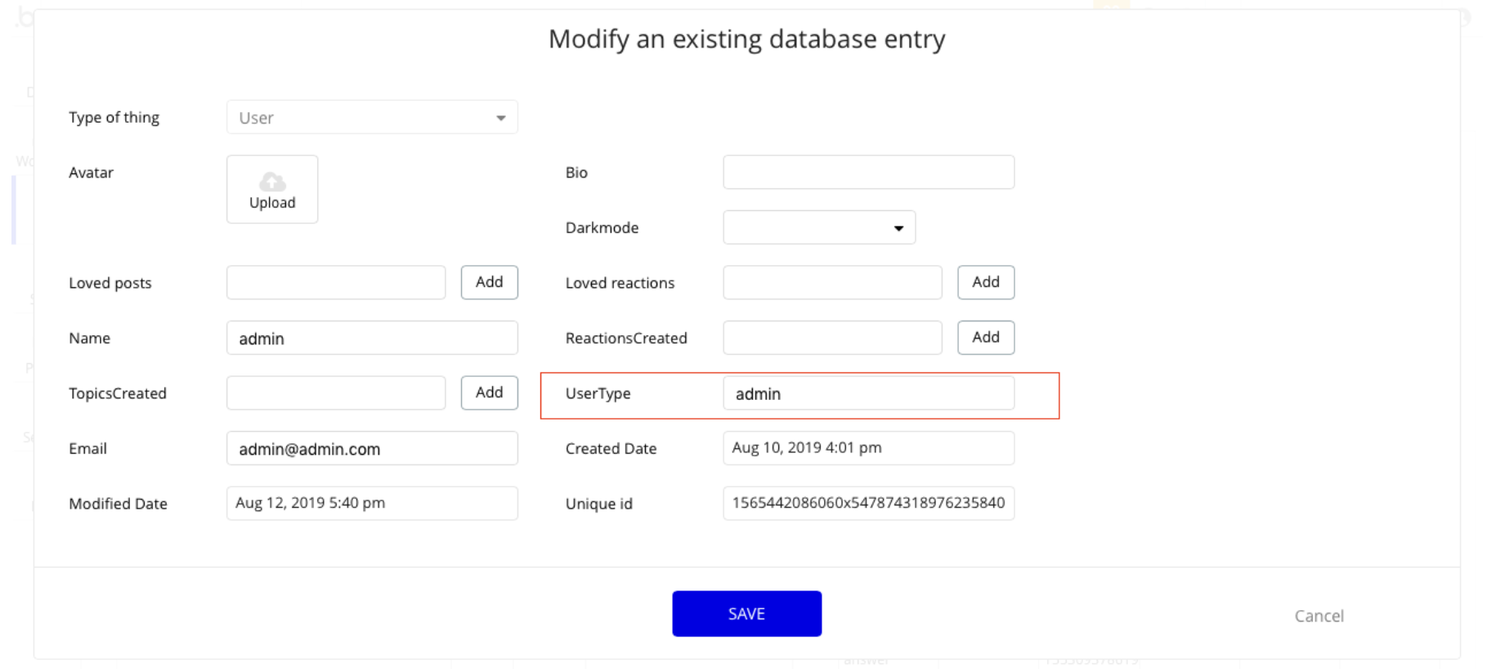Screen dimensions: 1496x669
Task: Click Add button for Loved reactions
Action: [985, 282]
